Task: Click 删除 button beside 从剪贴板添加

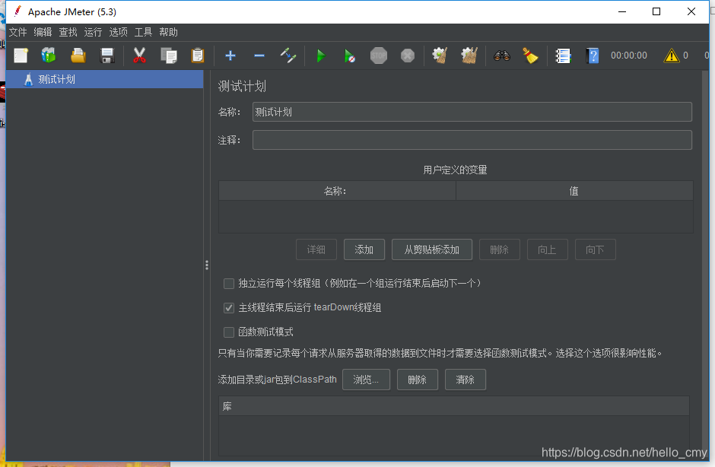Action: 499,249
